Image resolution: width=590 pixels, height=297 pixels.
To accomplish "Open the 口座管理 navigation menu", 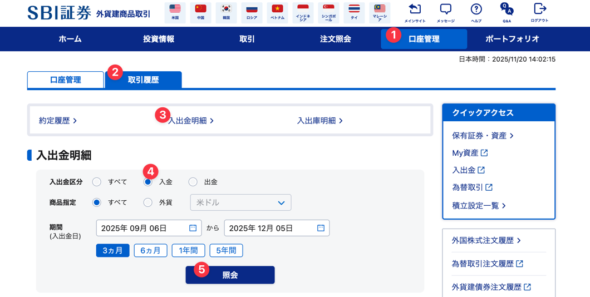I will (x=424, y=39).
